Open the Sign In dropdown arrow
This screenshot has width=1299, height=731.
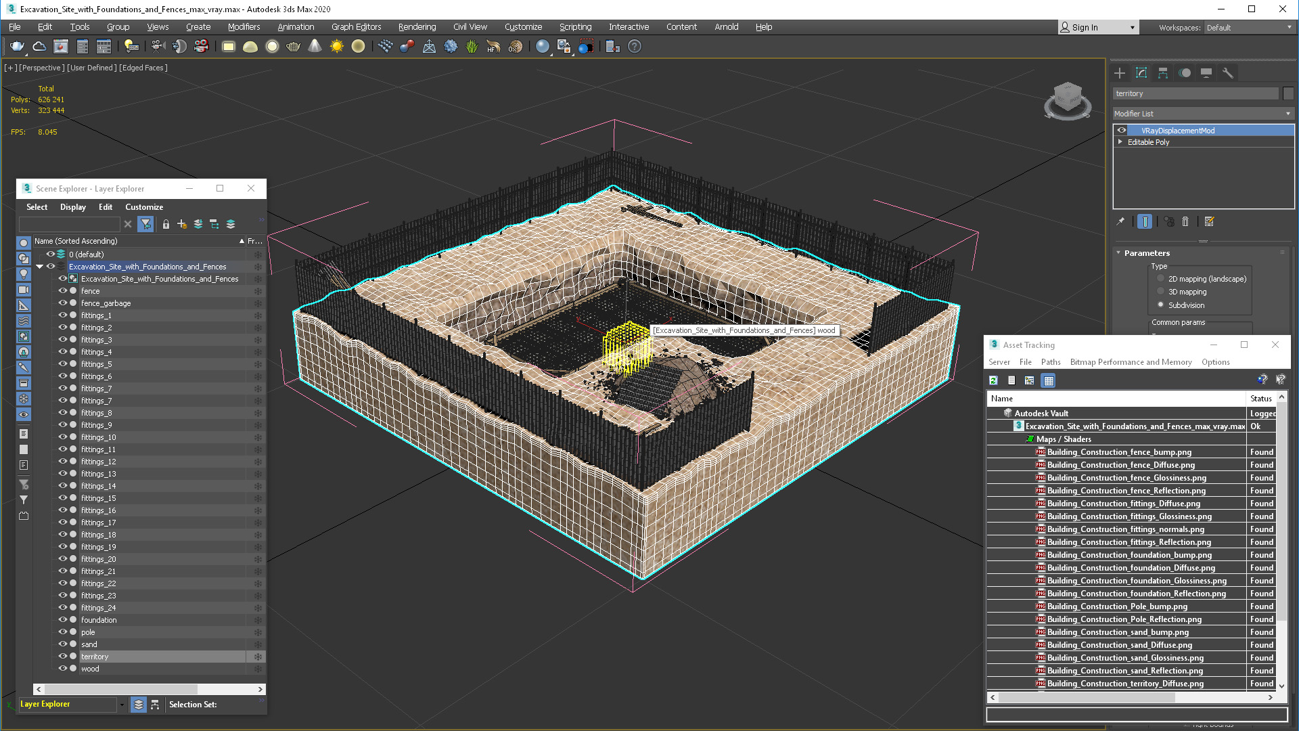1133,28
